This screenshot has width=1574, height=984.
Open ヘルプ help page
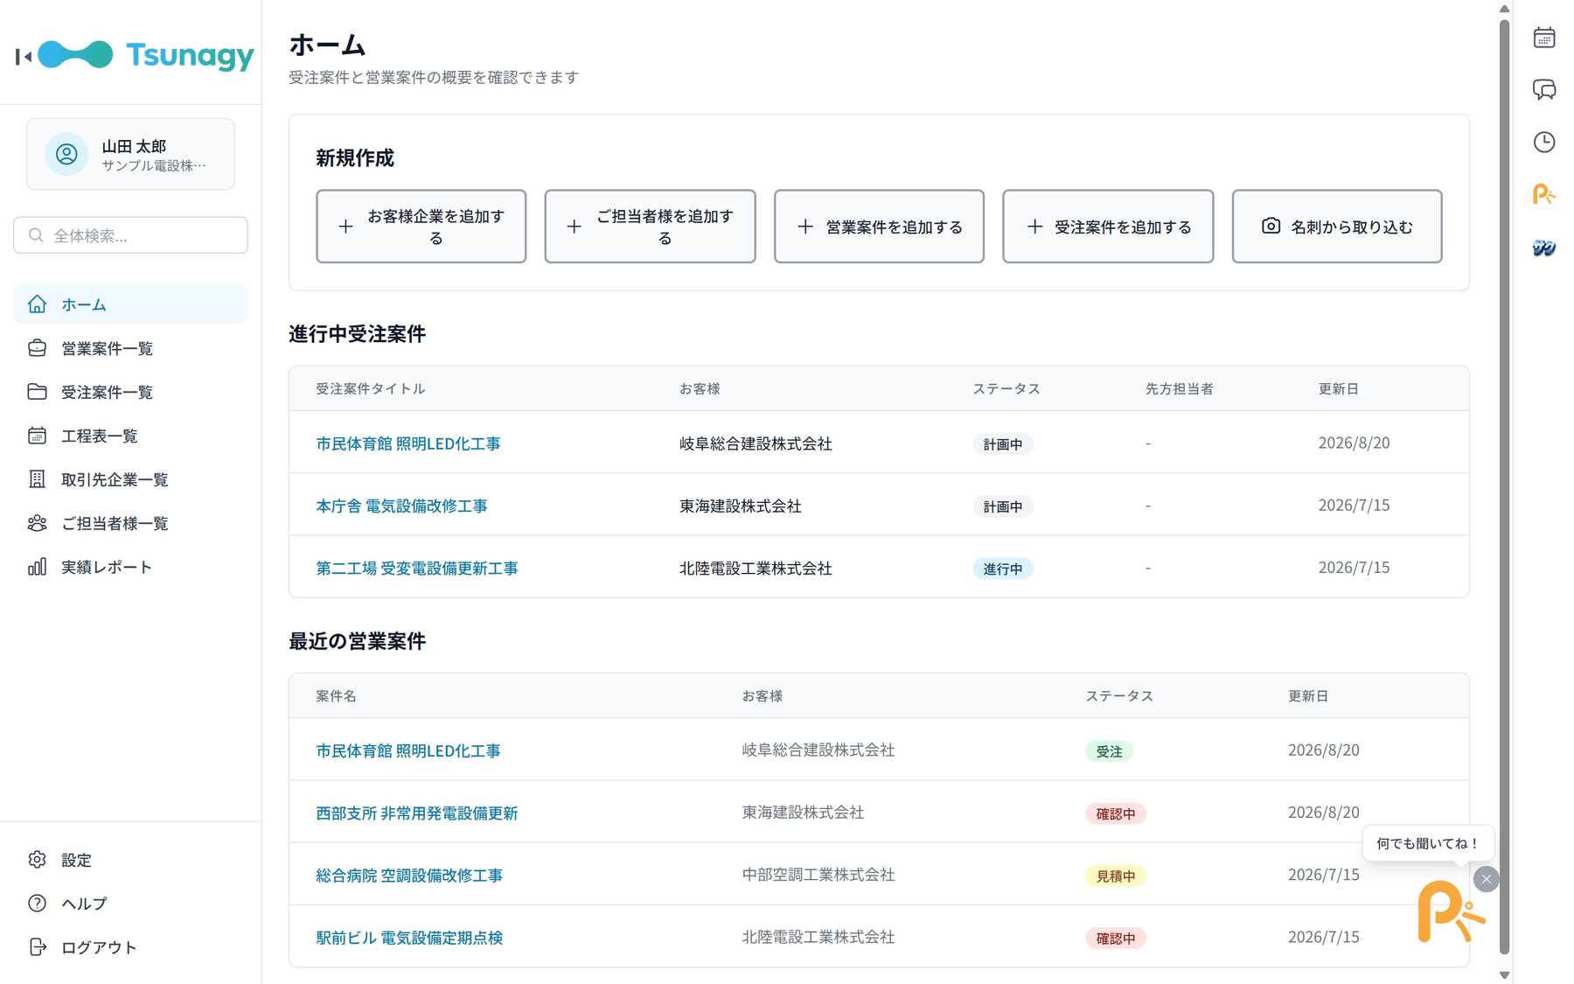tap(130, 904)
